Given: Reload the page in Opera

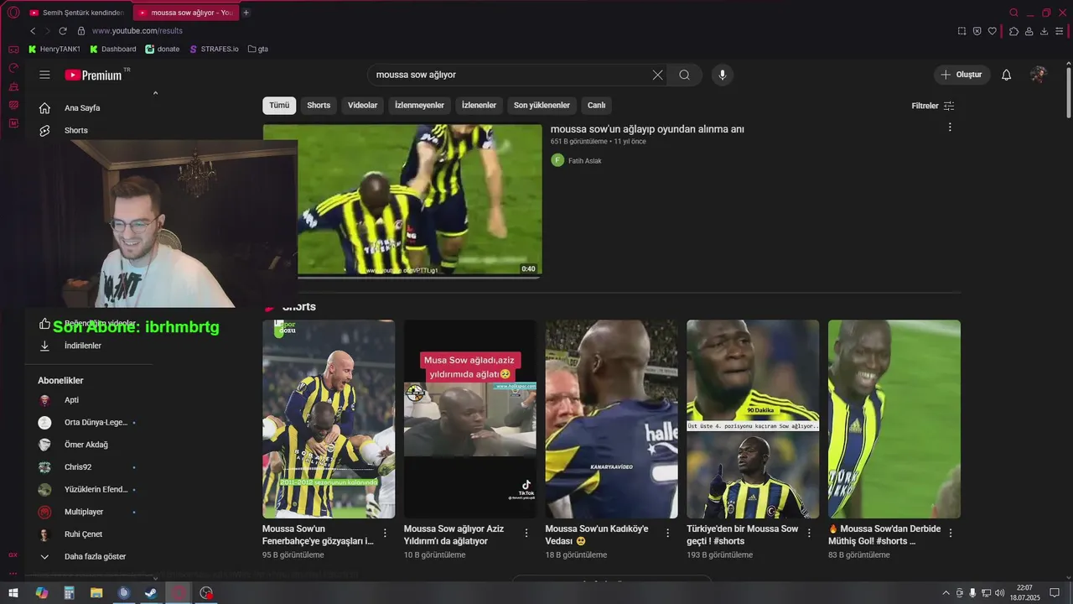Looking at the screenshot, I should (x=63, y=31).
